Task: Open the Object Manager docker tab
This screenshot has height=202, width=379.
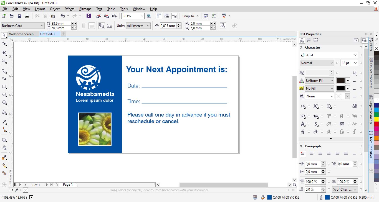Action: point(371,110)
